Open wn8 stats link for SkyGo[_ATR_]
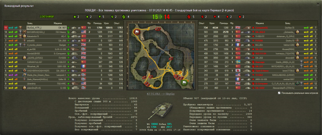The image size is (322, 135). coord(11,28)
